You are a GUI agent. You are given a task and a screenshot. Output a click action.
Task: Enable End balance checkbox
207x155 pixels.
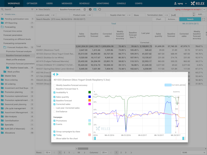coord(55,112)
